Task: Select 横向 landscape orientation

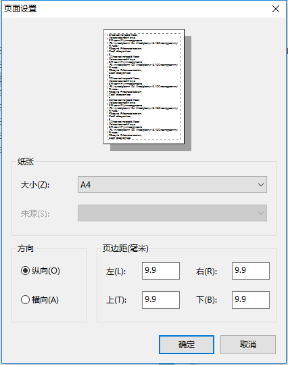Action: click(x=25, y=299)
